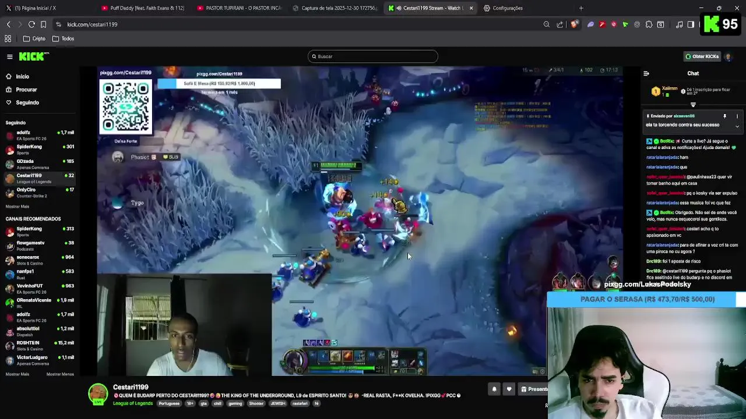The height and width of the screenshot is (419, 746).
Task: Open Seguindo in the sidebar
Action: pyautogui.click(x=22, y=102)
